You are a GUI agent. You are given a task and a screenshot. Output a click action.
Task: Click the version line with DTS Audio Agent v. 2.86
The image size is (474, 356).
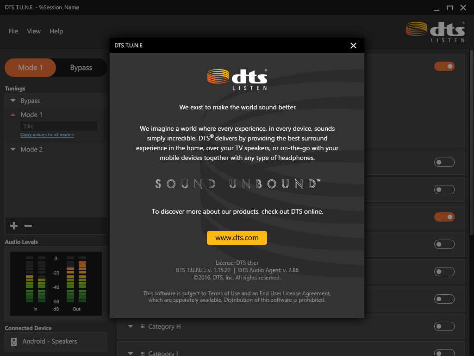point(237,270)
